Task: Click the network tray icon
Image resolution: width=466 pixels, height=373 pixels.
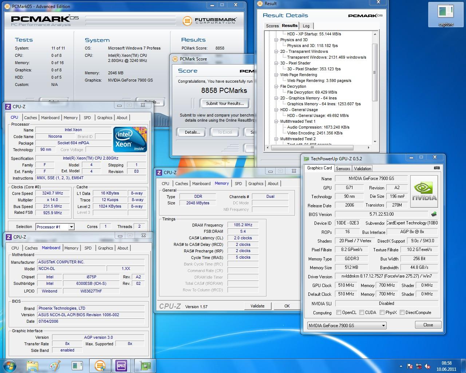Action: 419,366
